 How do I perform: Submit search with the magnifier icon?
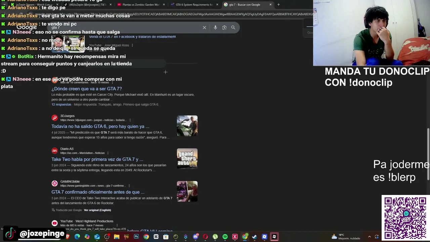click(x=233, y=28)
